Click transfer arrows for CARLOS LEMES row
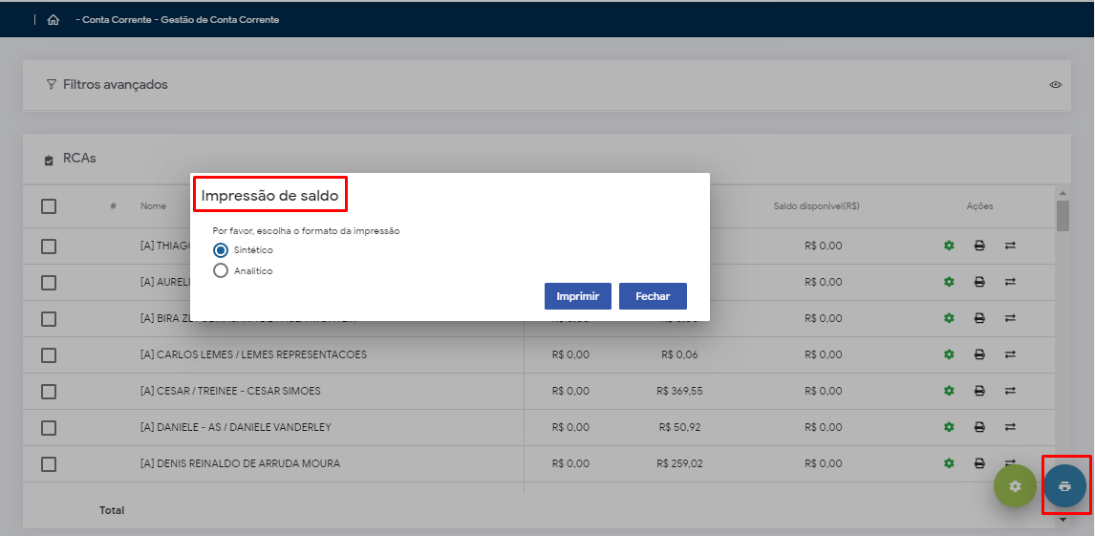Screen dimensions: 1095x536 coord(1011,354)
